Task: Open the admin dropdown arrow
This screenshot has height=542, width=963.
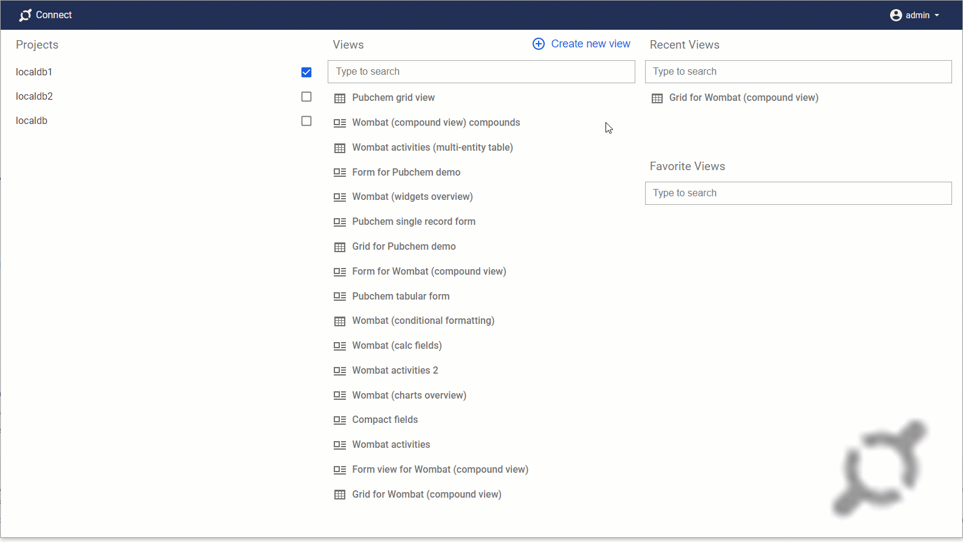Action: tap(937, 15)
